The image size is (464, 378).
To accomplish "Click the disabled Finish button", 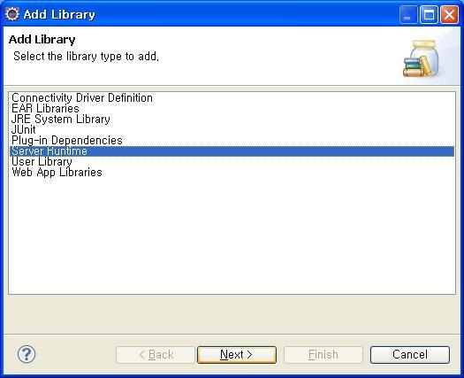I will click(x=323, y=355).
